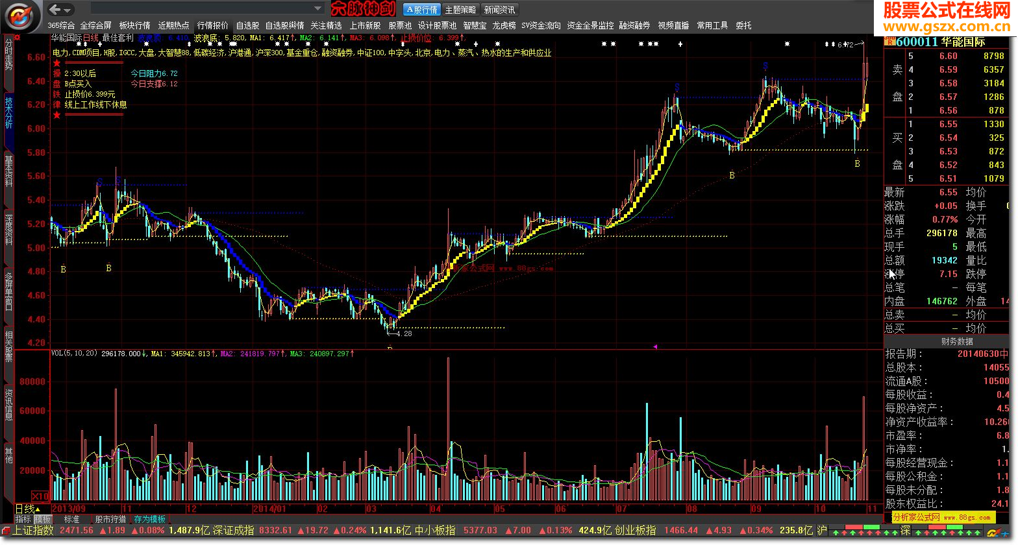Open the 自选股舆情 menu
Screen dimensions: 1018x545
click(x=284, y=25)
